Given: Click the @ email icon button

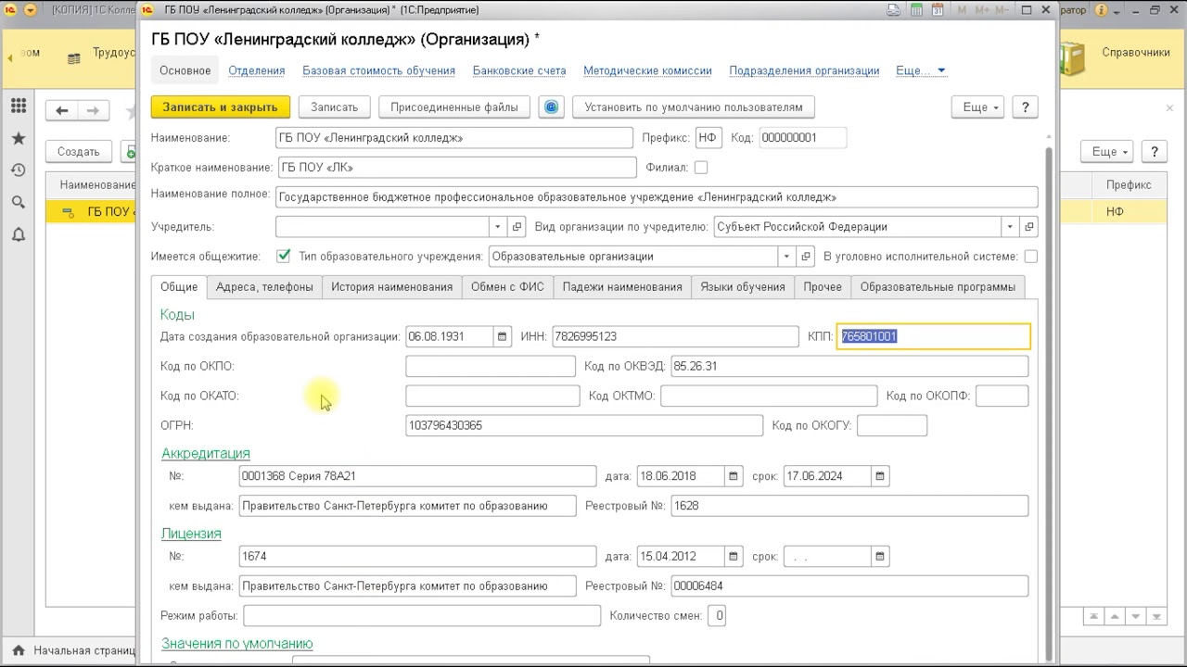Looking at the screenshot, I should [x=551, y=107].
